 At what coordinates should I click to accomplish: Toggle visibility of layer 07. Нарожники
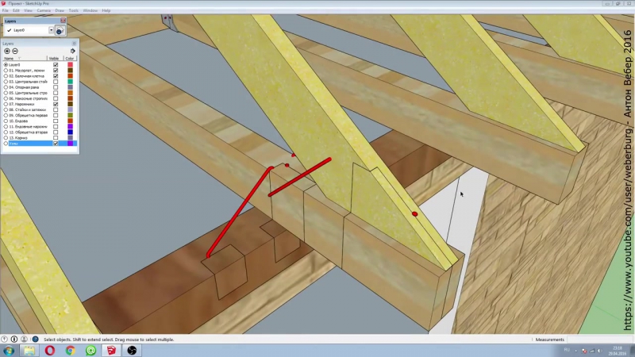click(x=56, y=104)
